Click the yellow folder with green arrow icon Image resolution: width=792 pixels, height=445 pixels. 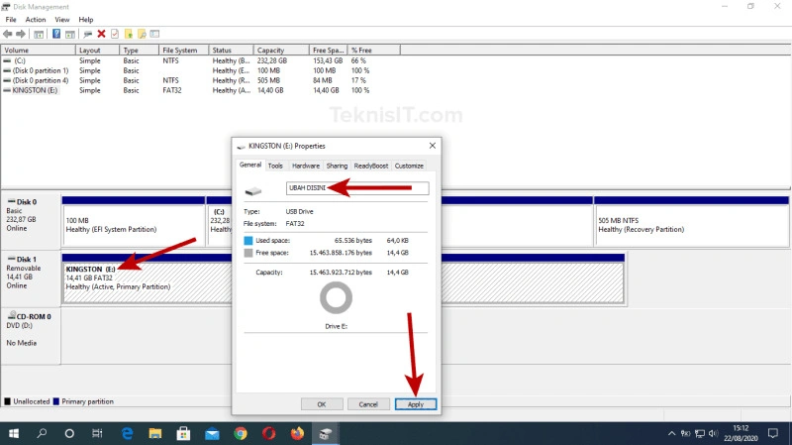(x=129, y=34)
